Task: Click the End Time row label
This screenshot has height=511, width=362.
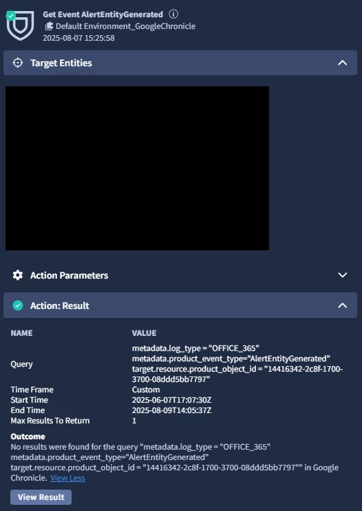Action: coord(28,410)
